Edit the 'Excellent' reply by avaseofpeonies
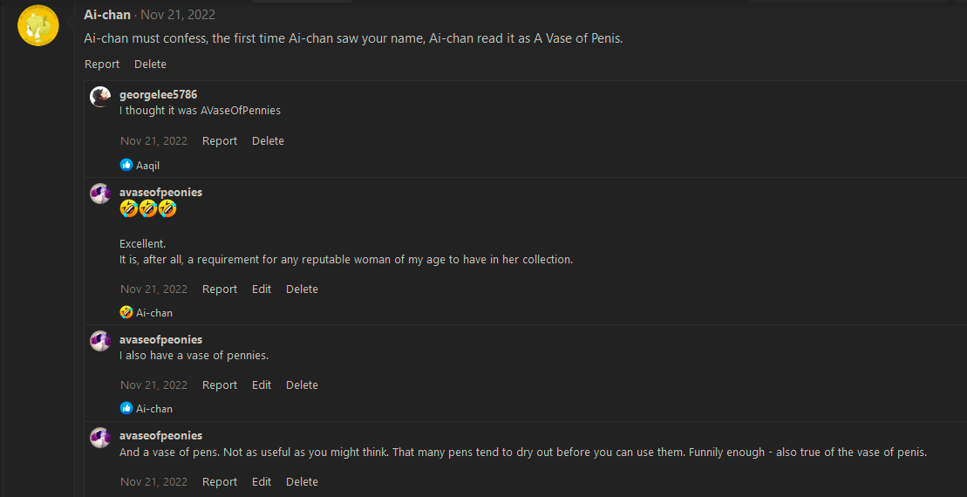 262,289
